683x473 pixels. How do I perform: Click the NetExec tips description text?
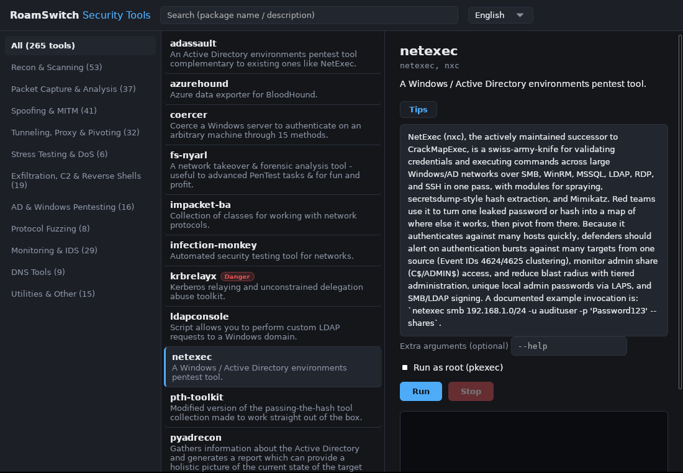coord(533,230)
